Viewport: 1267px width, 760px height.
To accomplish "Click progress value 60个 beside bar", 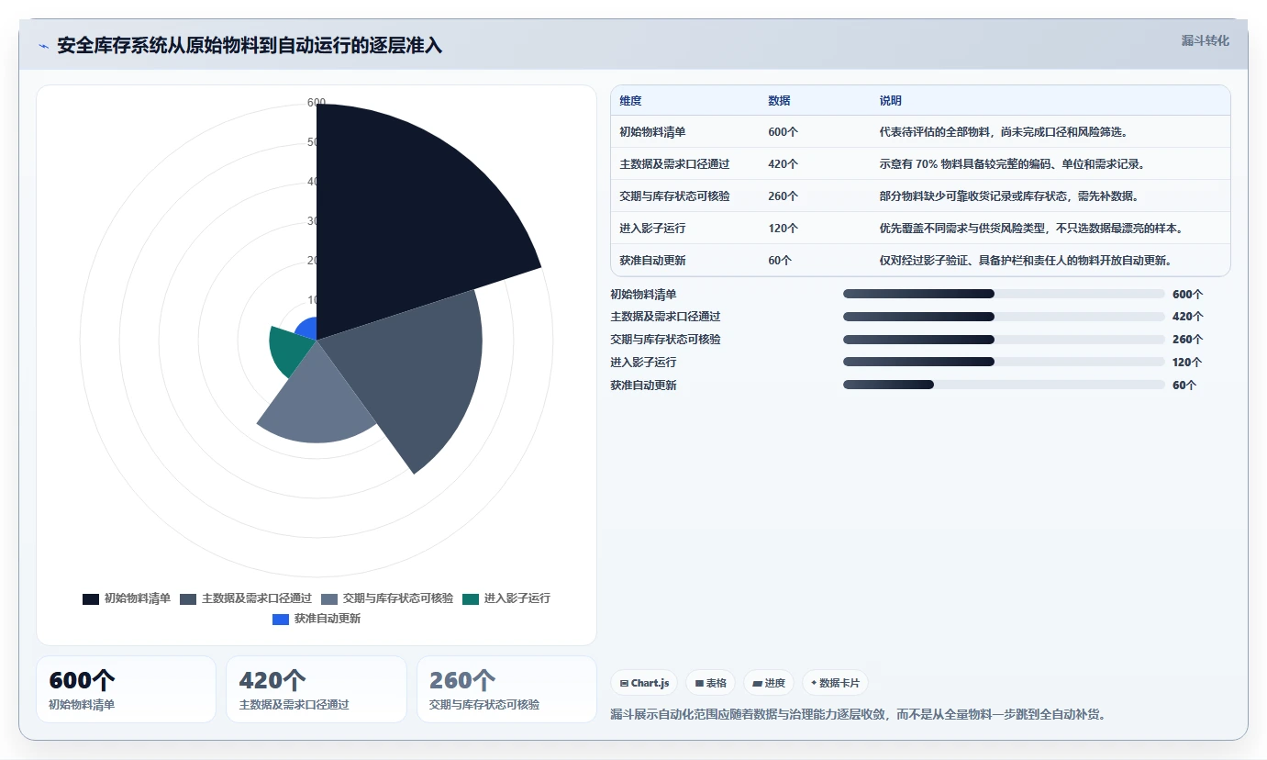I will (1184, 386).
